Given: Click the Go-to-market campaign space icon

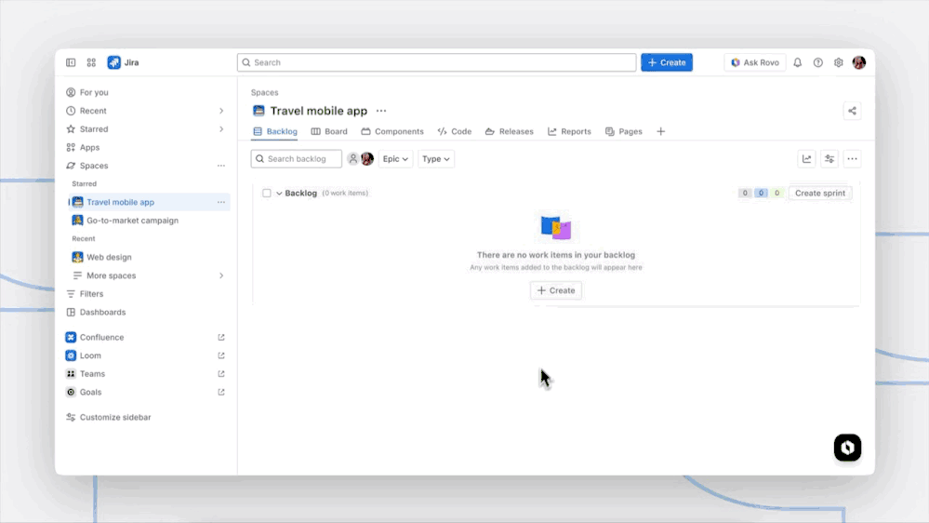Looking at the screenshot, I should click(x=77, y=221).
